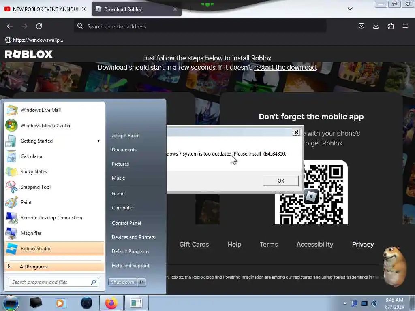Open the black folder icon on taskbar
Viewport: 415px width, 311px height.
(x=36, y=303)
